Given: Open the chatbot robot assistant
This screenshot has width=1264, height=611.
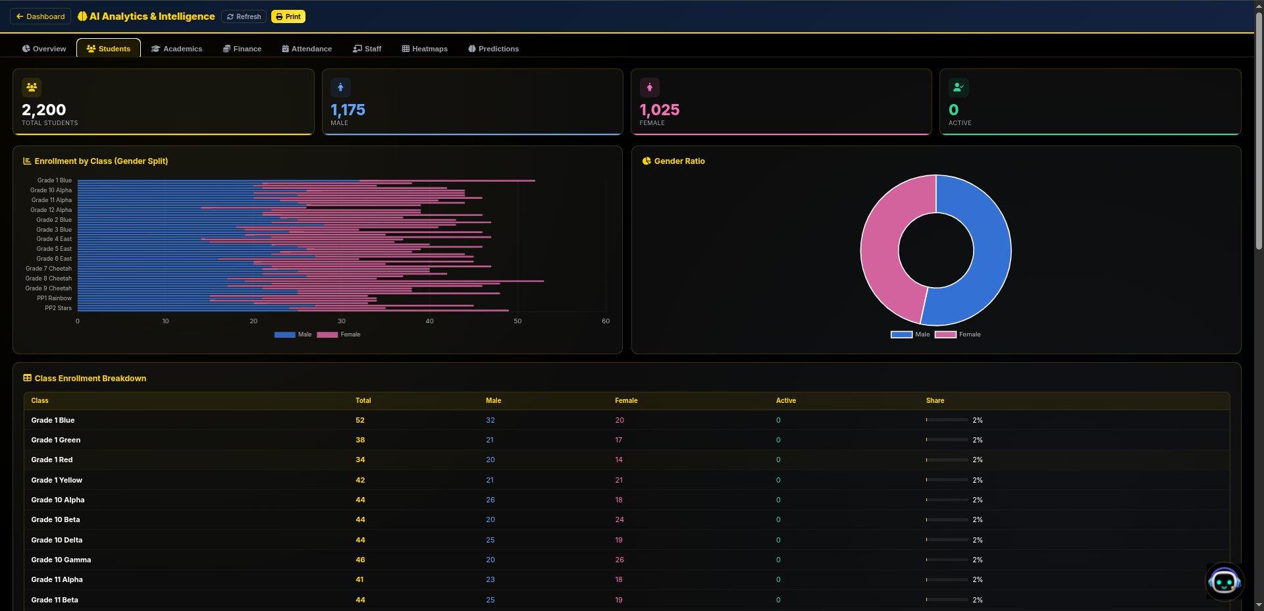Looking at the screenshot, I should [x=1224, y=581].
